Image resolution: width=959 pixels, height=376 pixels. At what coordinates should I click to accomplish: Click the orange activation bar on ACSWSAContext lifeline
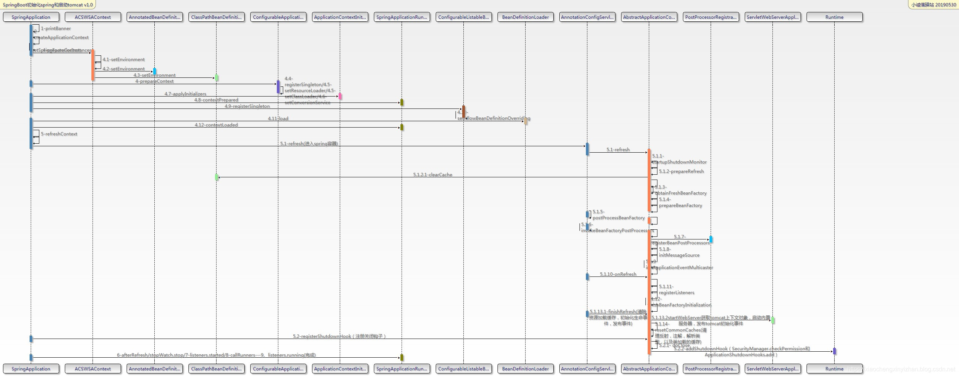click(93, 65)
